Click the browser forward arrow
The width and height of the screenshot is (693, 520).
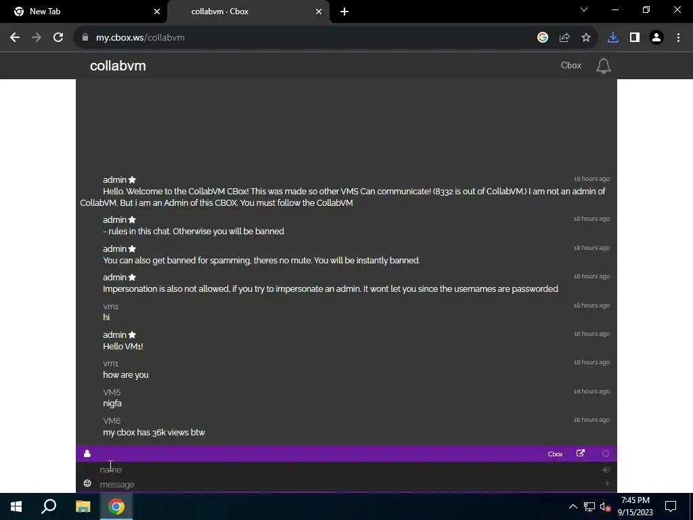pos(37,38)
